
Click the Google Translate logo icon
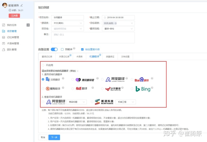48,79
